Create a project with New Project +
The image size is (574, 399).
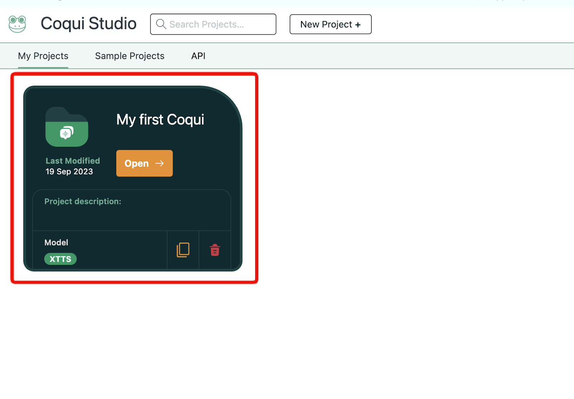pos(330,24)
